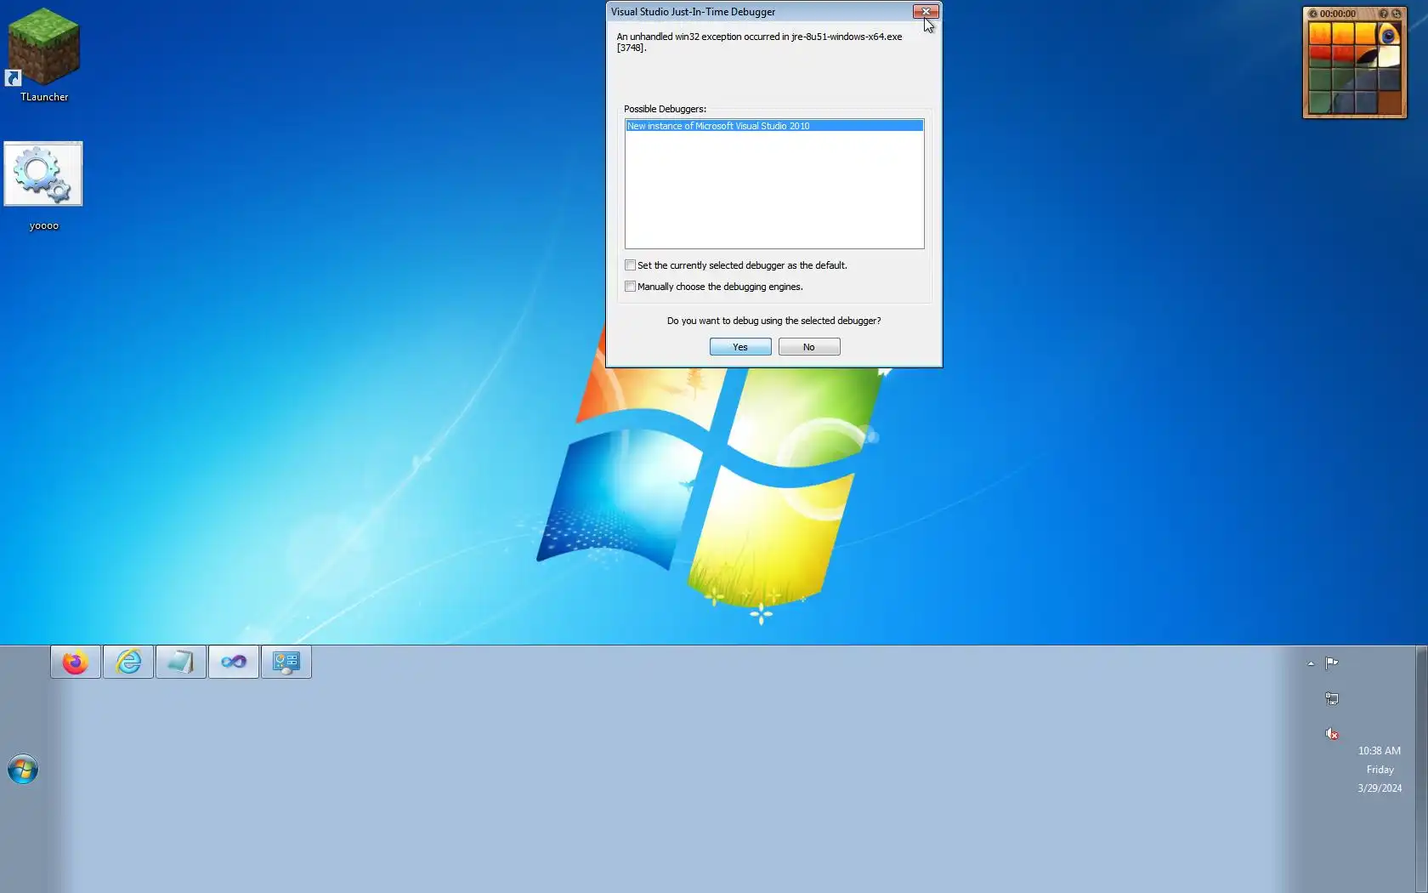Click the white beak puzzle tile
This screenshot has width=1428, height=893.
[1389, 56]
